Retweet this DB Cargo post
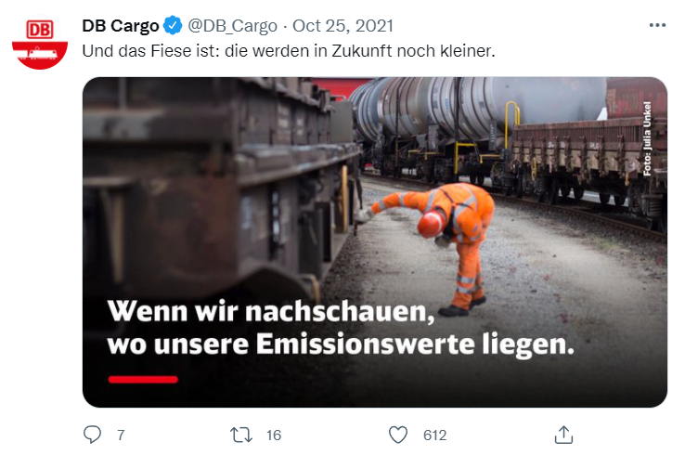Image resolution: width=685 pixels, height=455 pixels. [241, 435]
